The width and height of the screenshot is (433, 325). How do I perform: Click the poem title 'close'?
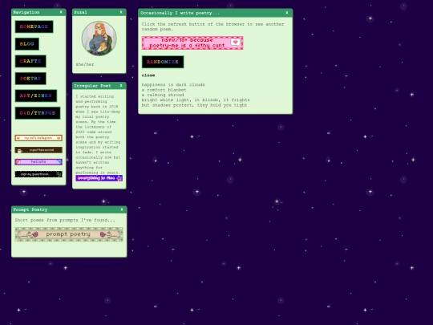148,75
